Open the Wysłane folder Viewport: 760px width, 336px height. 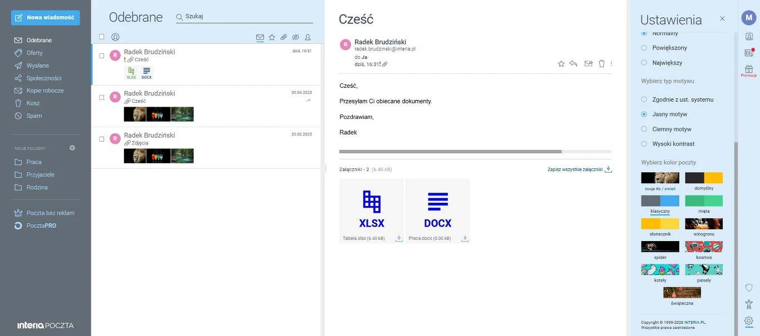38,66
